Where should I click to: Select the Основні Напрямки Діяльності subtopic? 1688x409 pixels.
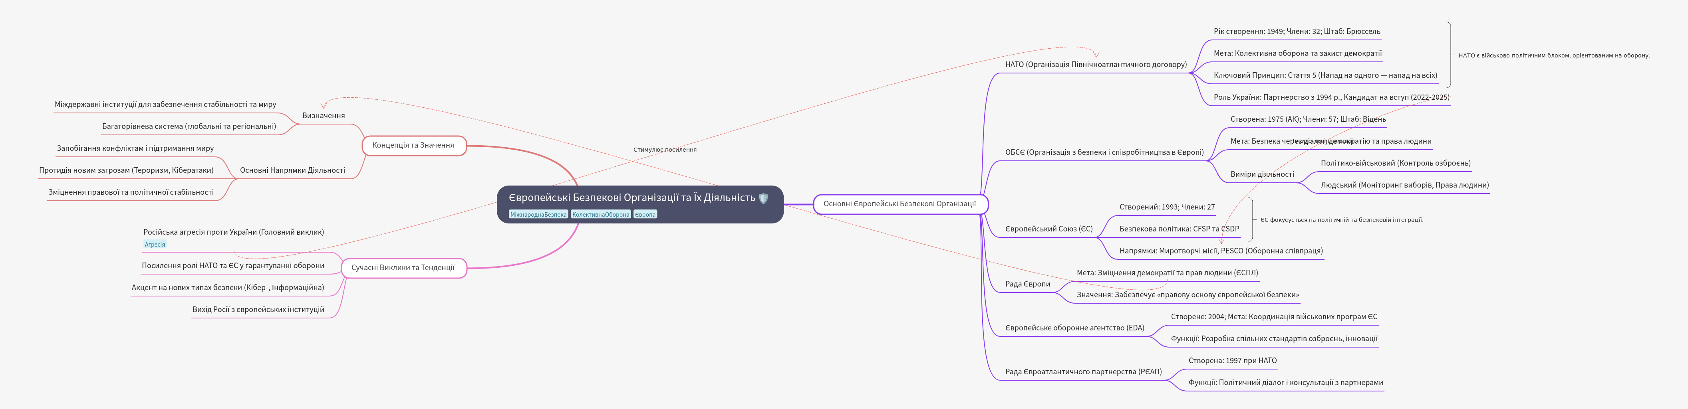click(x=292, y=170)
